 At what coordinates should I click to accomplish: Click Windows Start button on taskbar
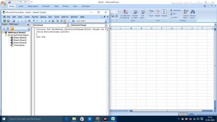click(x=4, y=119)
